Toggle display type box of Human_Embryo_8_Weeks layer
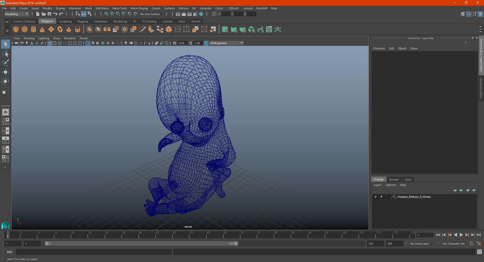Image resolution: width=484 pixels, height=262 pixels. [387, 197]
